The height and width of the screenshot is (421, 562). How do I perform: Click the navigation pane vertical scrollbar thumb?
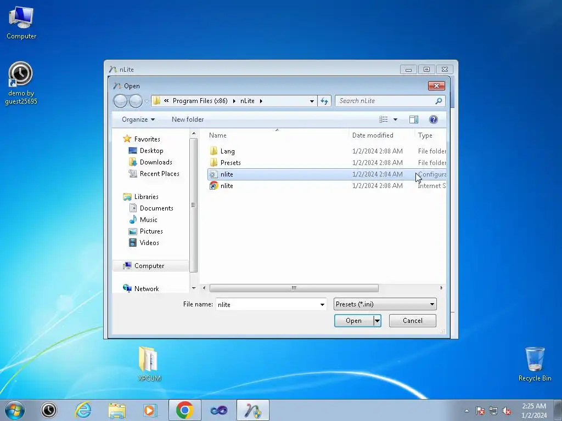(x=194, y=205)
